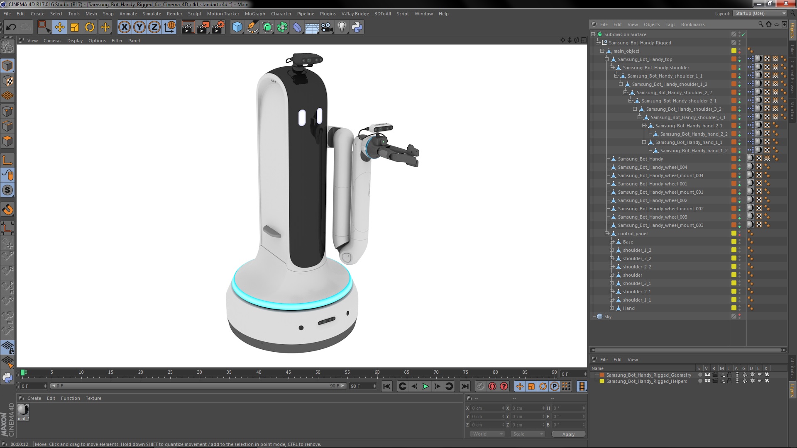Select the Rotate tool
The width and height of the screenshot is (797, 448).
90,27
